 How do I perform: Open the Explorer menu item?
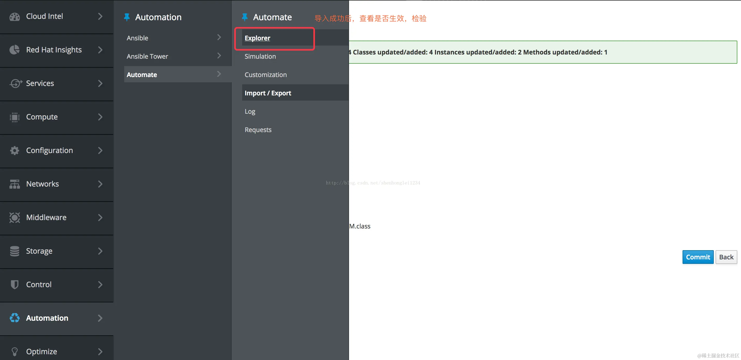(257, 38)
